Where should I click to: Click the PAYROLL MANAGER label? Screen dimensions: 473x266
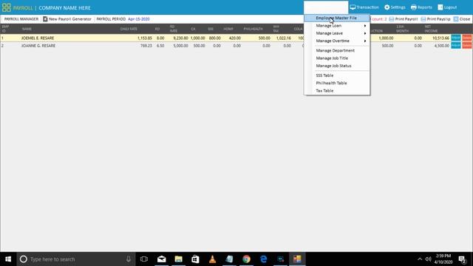point(21,19)
